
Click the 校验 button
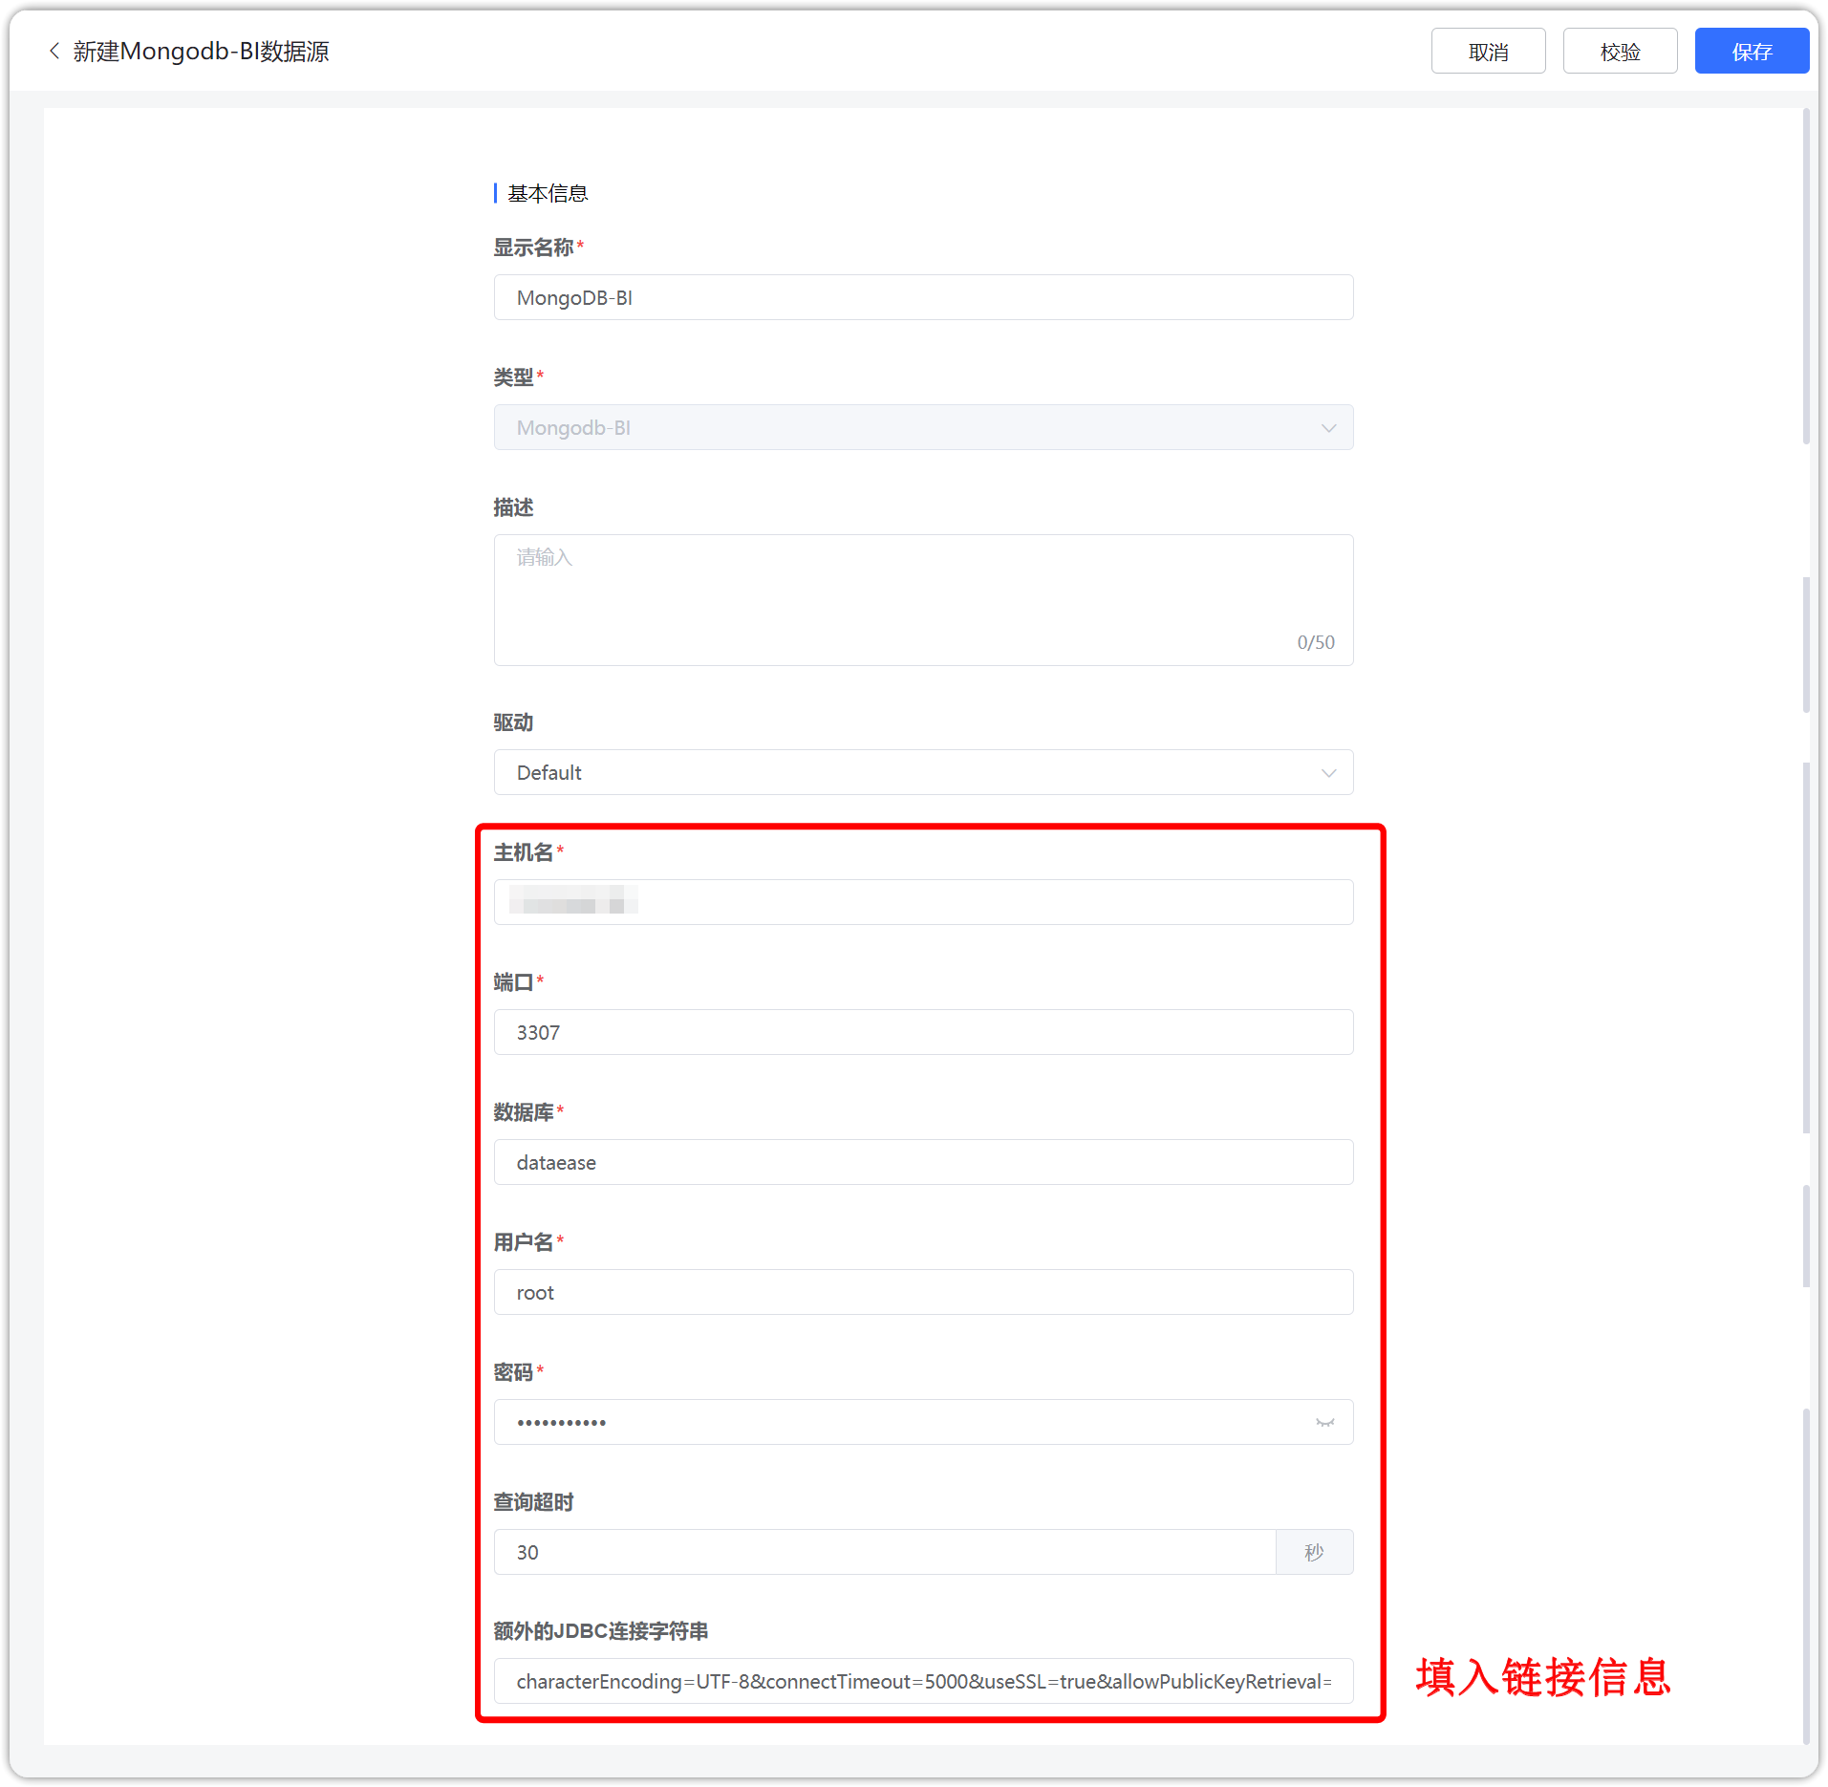tap(1620, 52)
